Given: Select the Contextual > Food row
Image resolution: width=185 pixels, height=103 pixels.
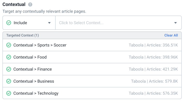Looking at the screenshot, I should pos(92,57).
